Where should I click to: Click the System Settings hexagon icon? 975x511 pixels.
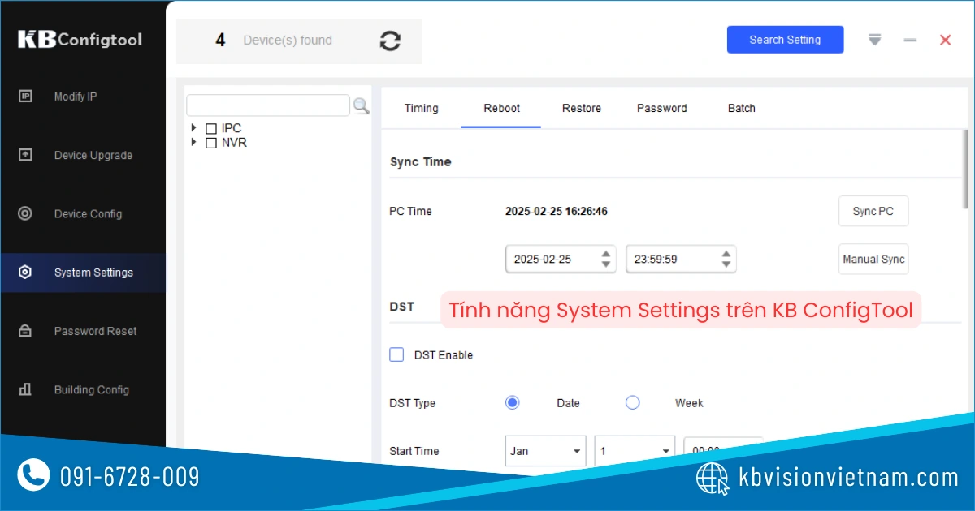click(x=25, y=273)
